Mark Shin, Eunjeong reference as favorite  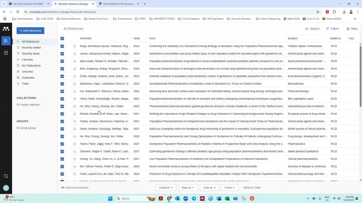pyautogui.click(x=75, y=69)
